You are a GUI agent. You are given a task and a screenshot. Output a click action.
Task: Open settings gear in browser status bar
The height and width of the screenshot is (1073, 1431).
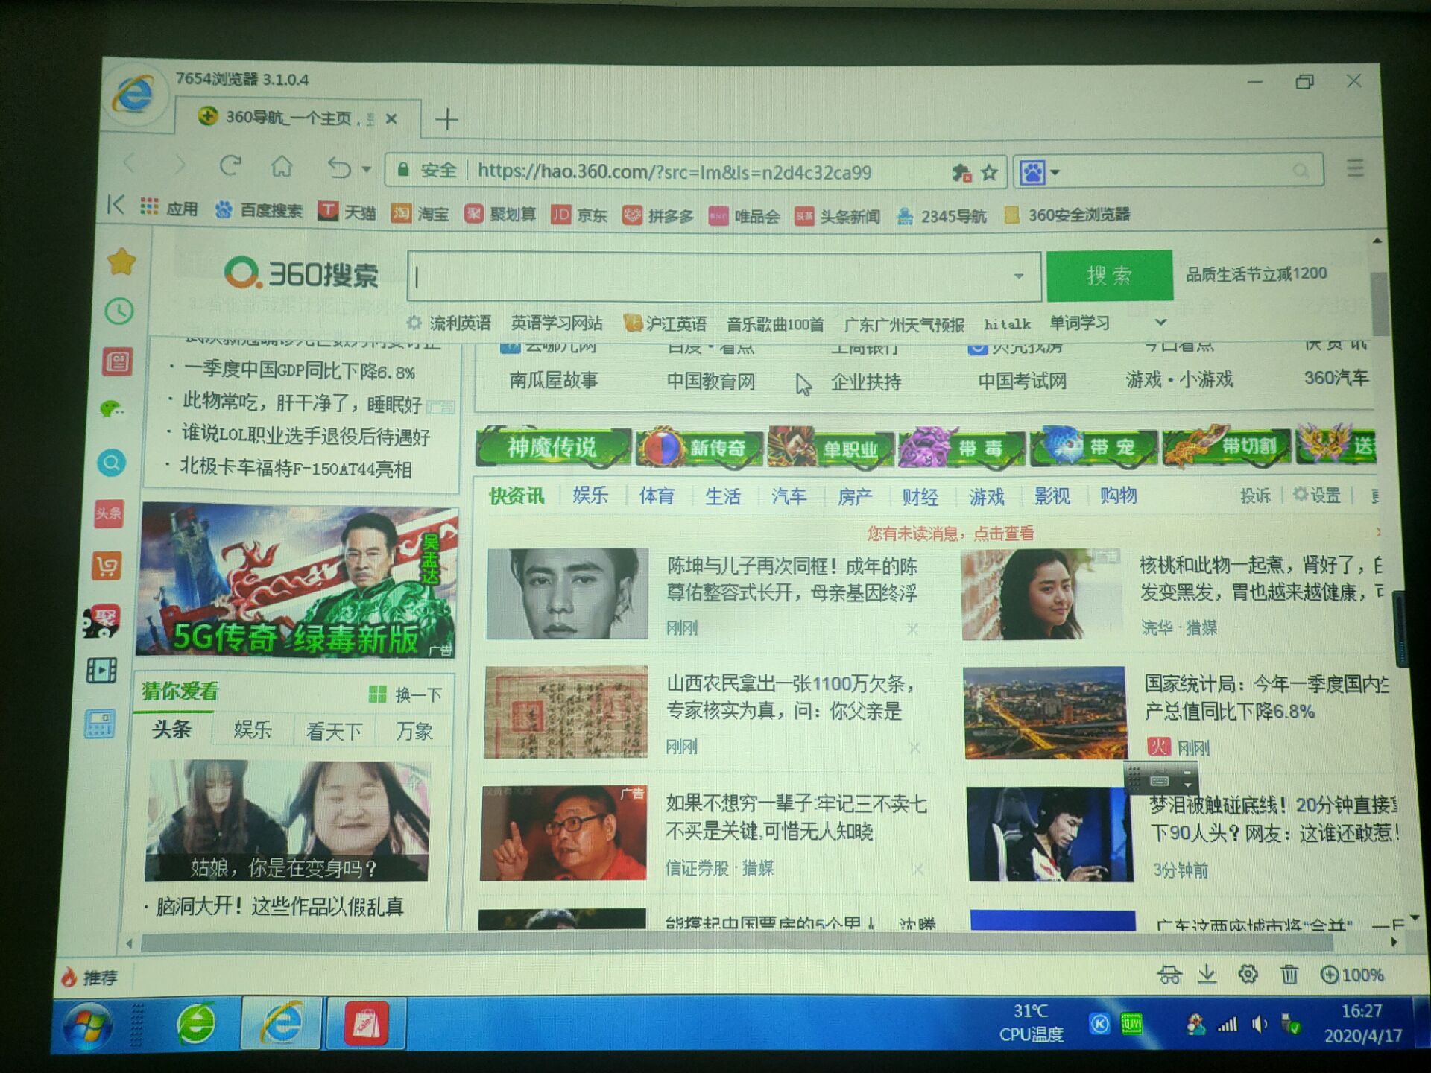coord(1248,974)
